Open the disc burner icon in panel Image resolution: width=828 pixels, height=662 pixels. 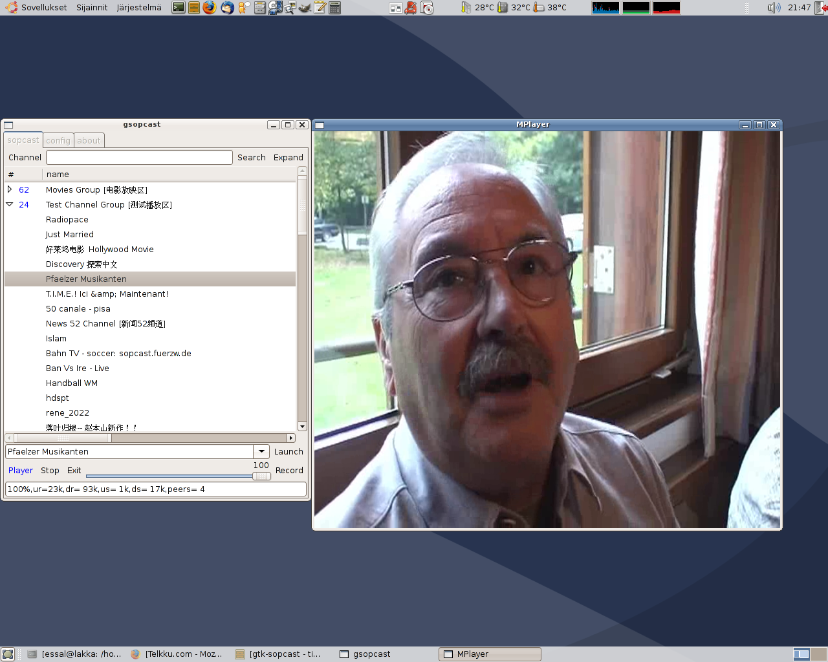(426, 8)
